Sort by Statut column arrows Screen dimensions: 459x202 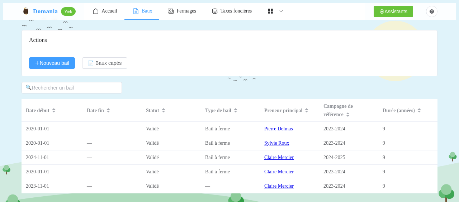[164, 110]
